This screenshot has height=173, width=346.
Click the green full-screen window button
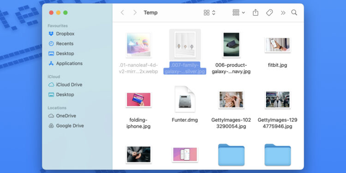66,12
